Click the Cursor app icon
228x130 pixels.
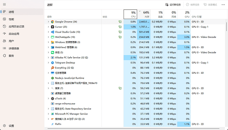pyautogui.click(x=53, y=27)
